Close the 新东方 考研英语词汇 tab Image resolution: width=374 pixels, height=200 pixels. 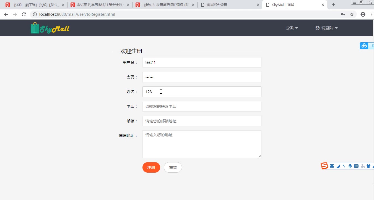pos(193,5)
